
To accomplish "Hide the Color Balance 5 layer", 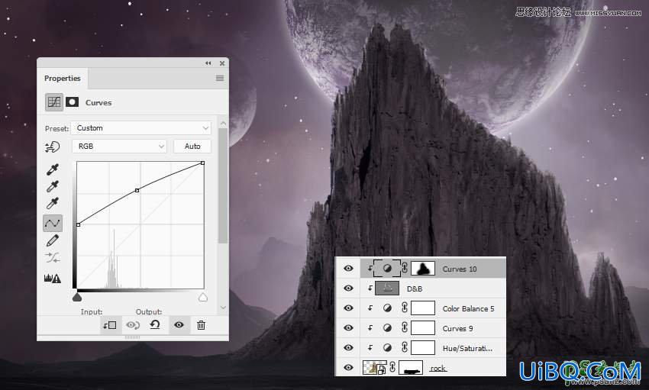I will tap(348, 308).
